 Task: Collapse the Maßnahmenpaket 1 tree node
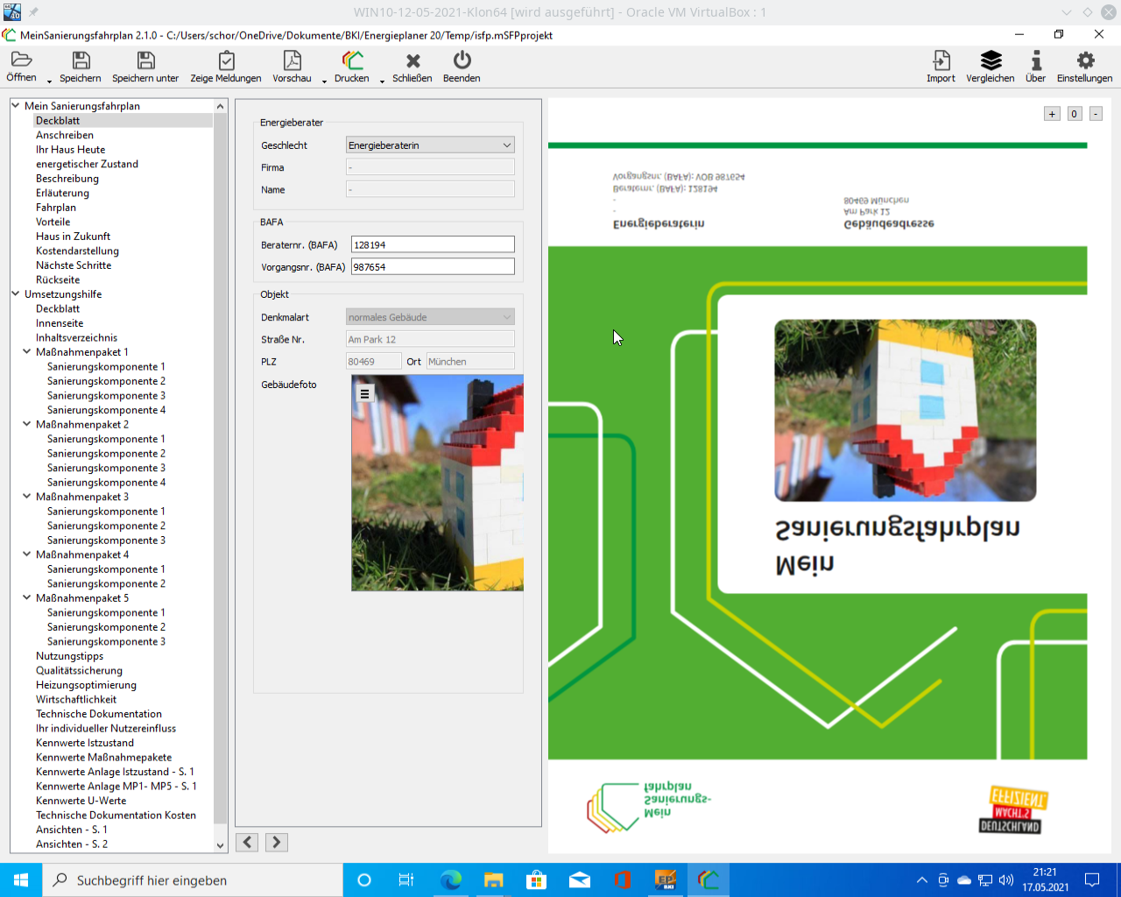tap(27, 352)
